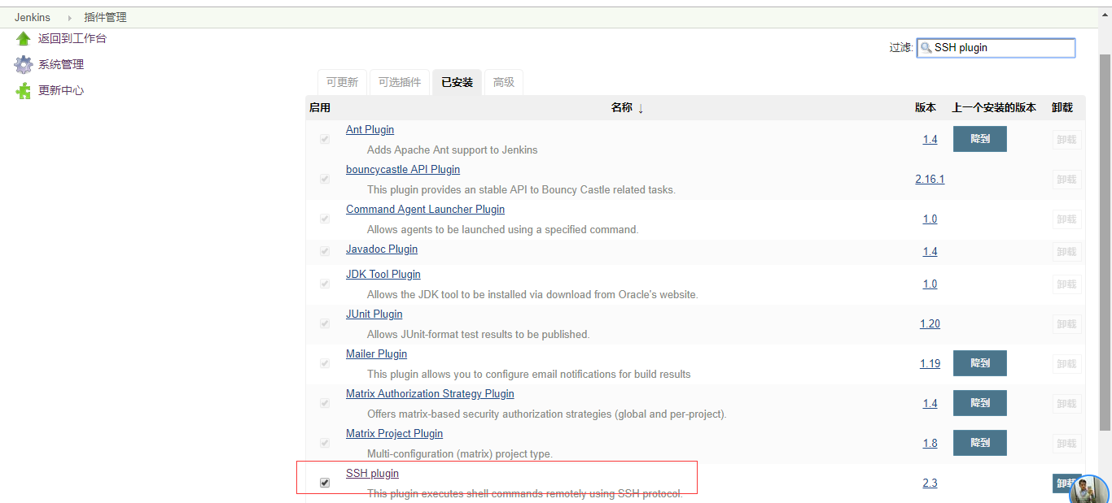
Task: Open 系统管理 in the sidebar
Action: (61, 64)
